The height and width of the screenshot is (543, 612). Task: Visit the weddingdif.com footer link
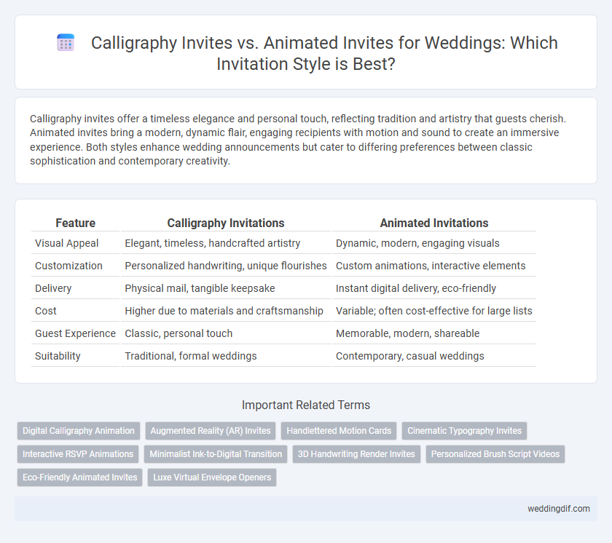tap(559, 509)
